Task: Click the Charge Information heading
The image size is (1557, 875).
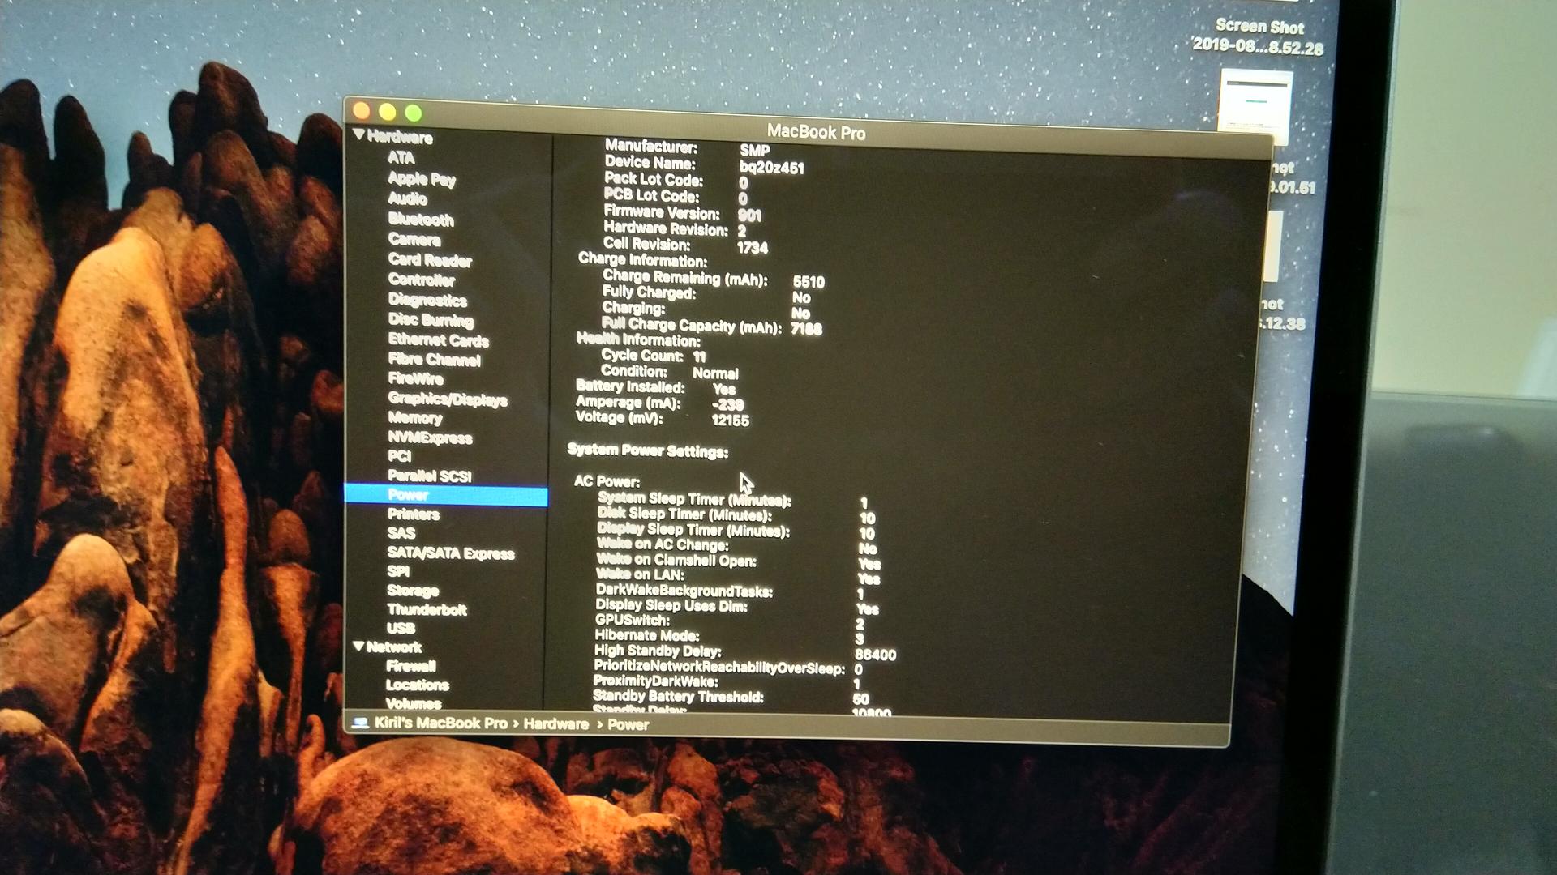Action: pyautogui.click(x=642, y=259)
